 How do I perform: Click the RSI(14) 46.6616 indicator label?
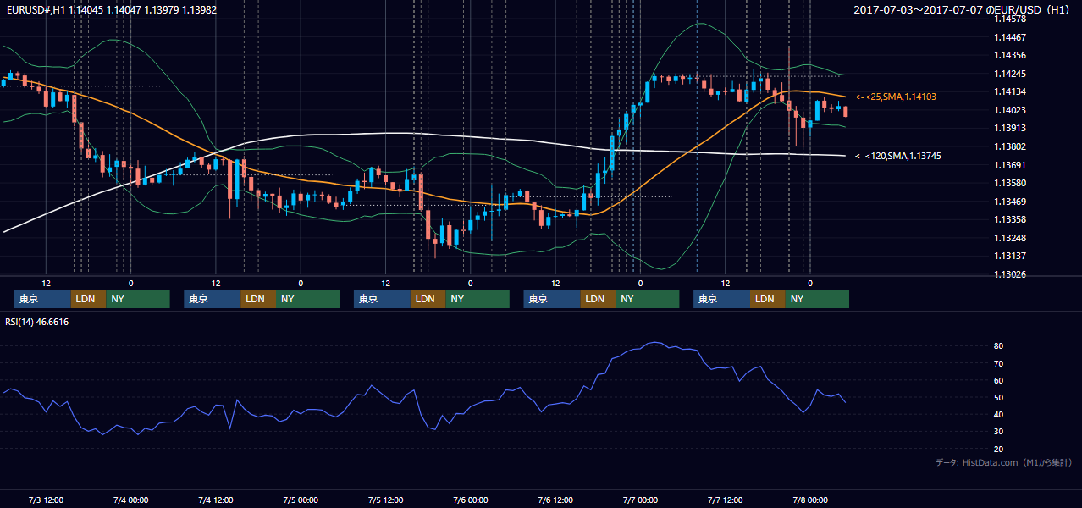37,322
